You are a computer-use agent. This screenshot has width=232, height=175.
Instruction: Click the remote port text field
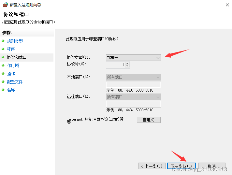(133, 104)
